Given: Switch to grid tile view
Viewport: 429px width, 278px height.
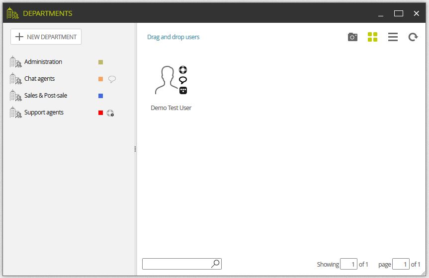Looking at the screenshot, I should [372, 37].
